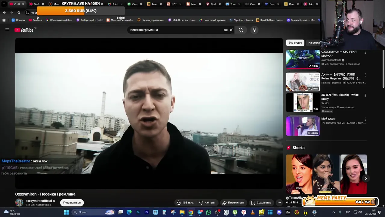Image resolution: width=385 pixels, height=217 pixels.
Task: Open oxxxymironofficial channel name link
Action: 39,201
